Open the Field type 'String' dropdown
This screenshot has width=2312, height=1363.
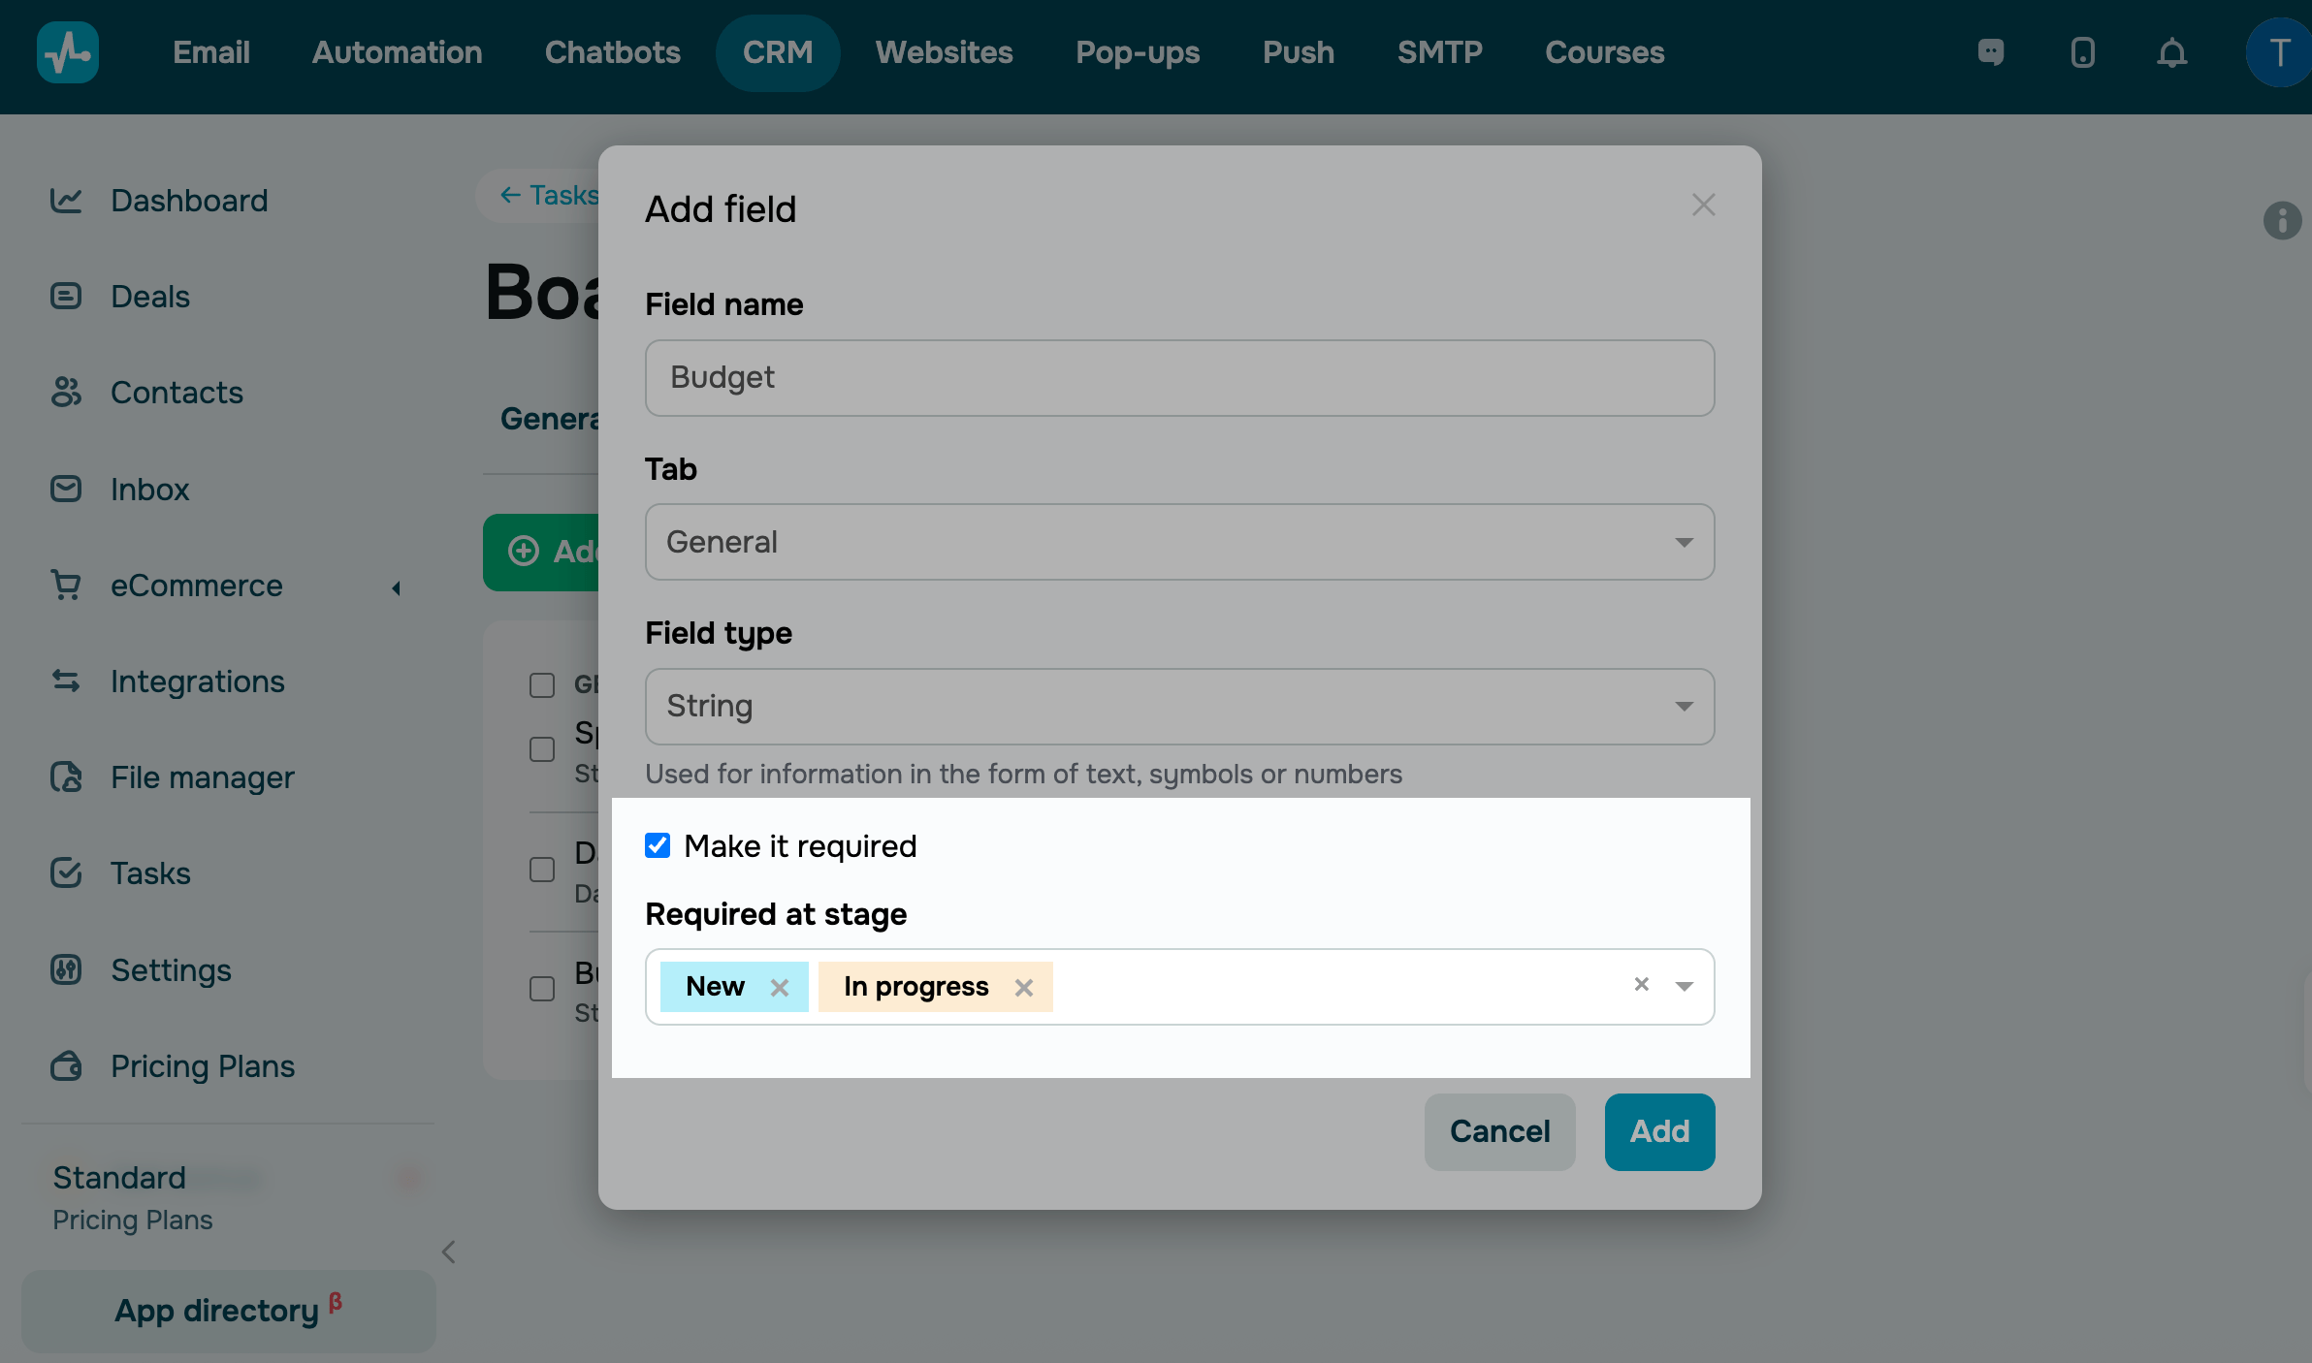pos(1178,707)
